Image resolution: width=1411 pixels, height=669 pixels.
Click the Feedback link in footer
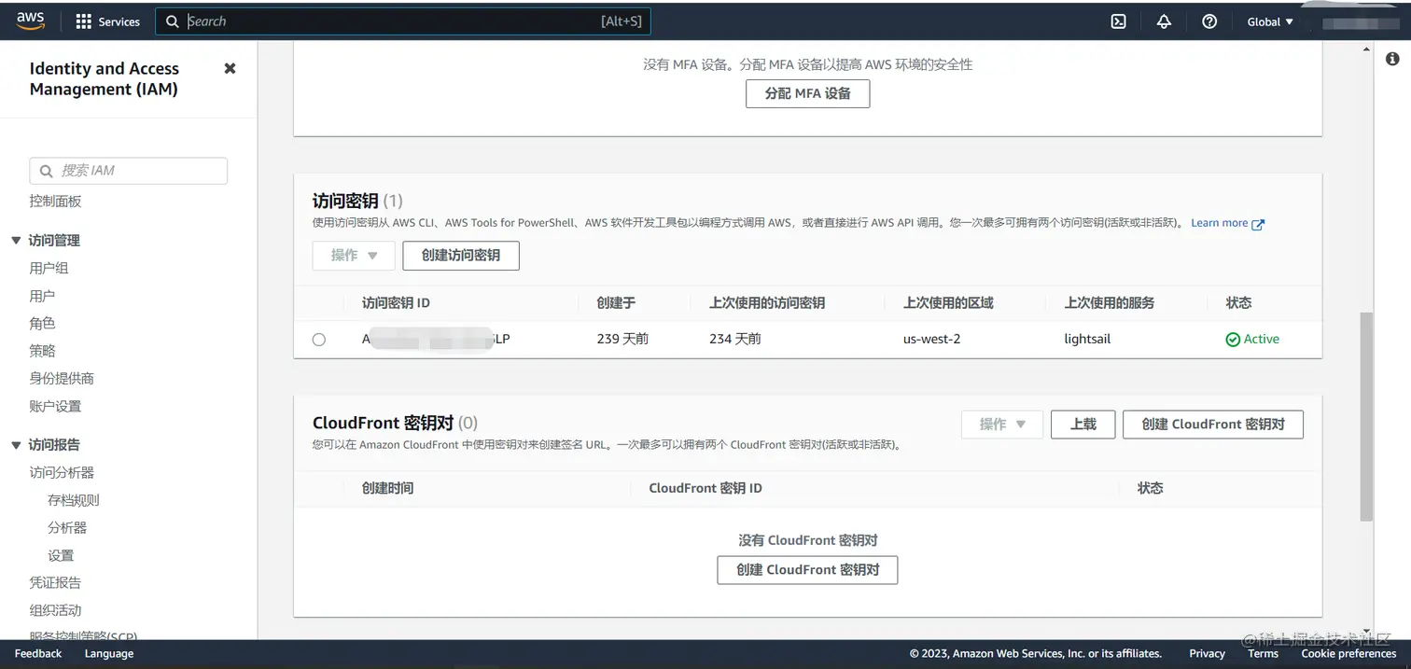[x=38, y=654]
